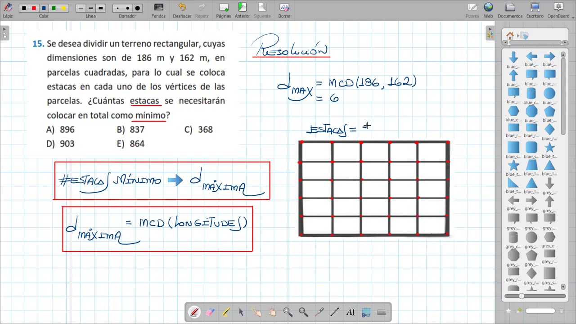Select the blue left arrow shape
This screenshot has height=324, width=576.
[x=531, y=56]
